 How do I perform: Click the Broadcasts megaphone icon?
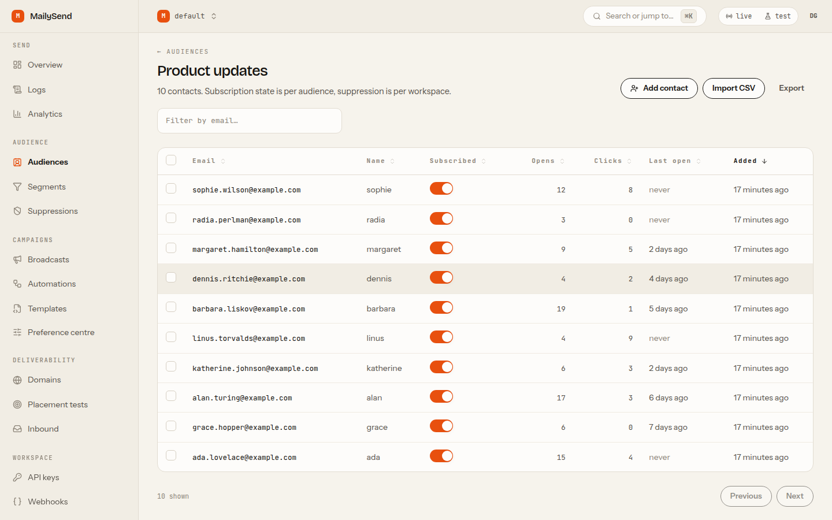pos(17,259)
